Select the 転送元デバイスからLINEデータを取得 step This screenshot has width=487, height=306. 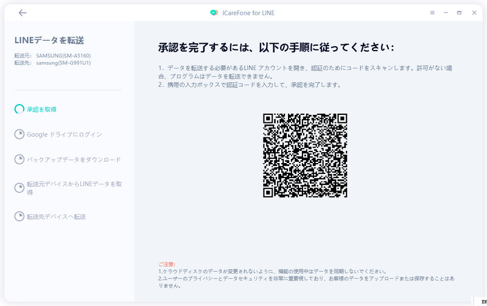pos(74,188)
